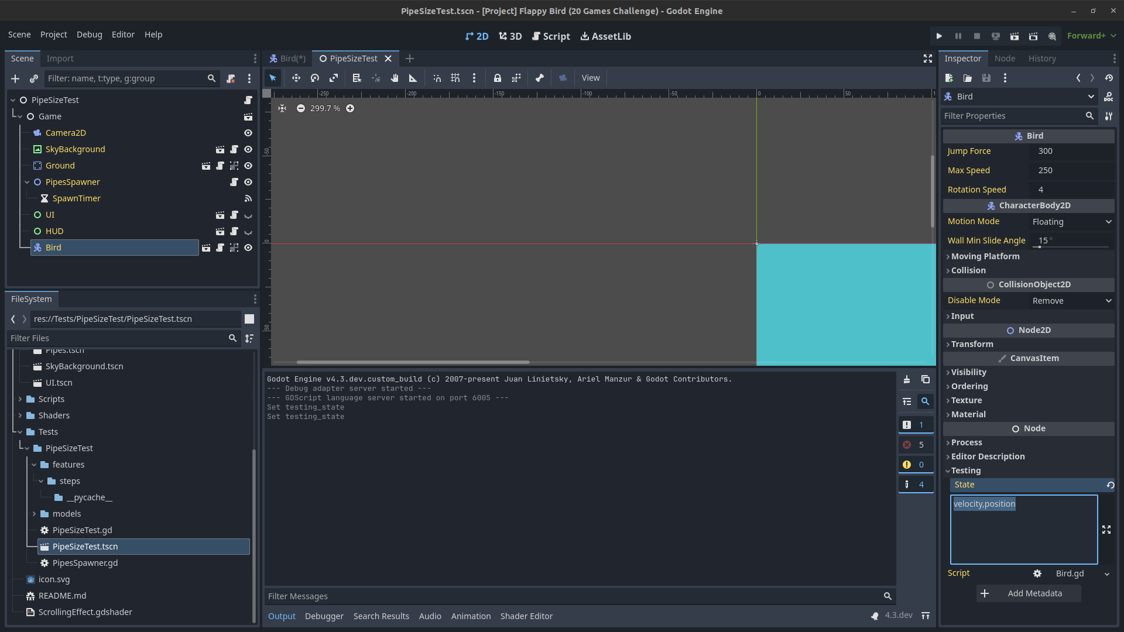
Task: Lock the selected node
Action: click(x=498, y=78)
